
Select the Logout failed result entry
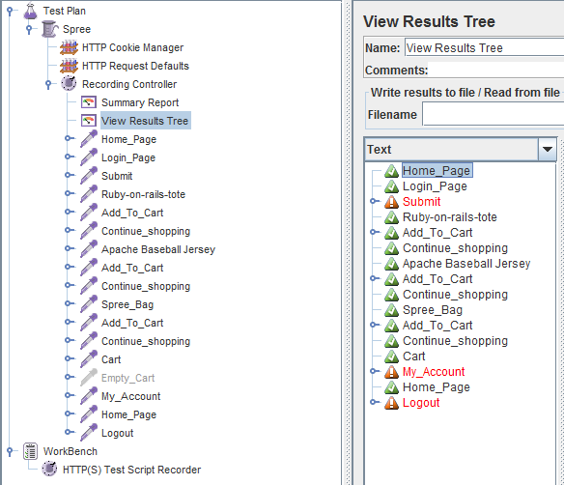click(421, 403)
